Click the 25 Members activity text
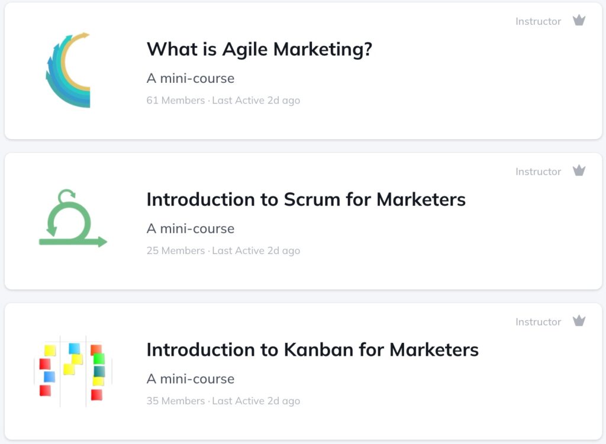This screenshot has height=444, width=606. click(223, 250)
